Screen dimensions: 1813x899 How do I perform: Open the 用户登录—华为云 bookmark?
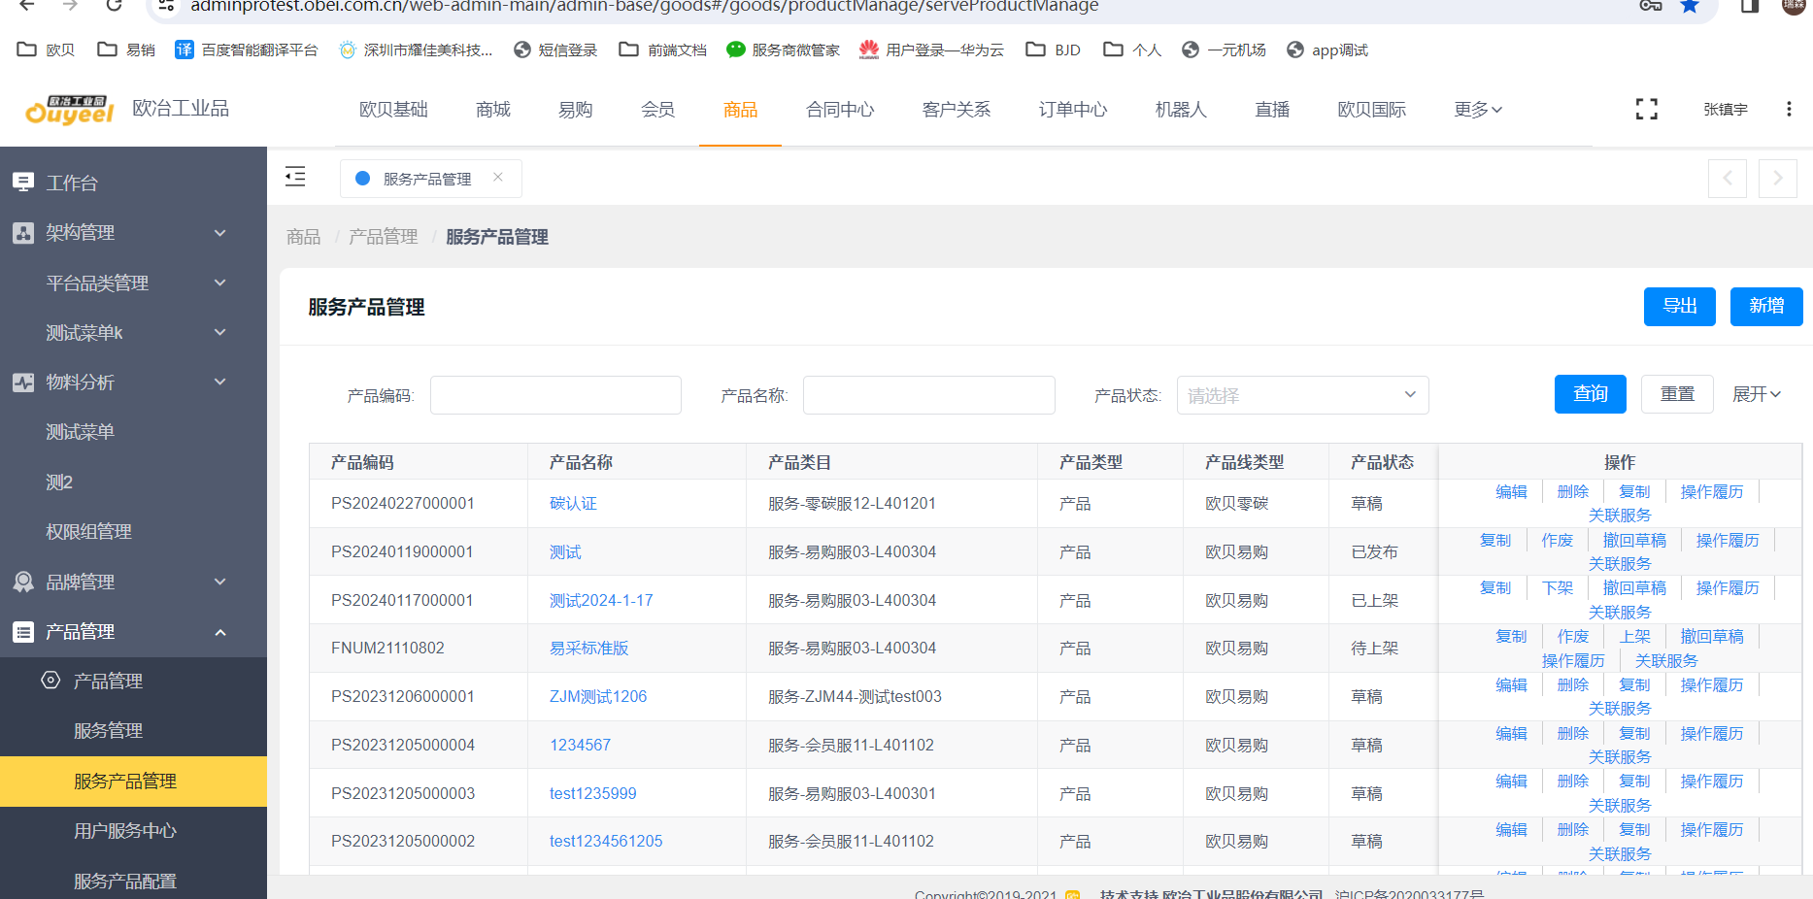[931, 50]
